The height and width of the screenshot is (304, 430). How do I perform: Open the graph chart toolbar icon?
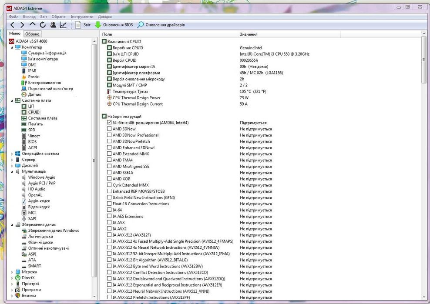[63, 25]
